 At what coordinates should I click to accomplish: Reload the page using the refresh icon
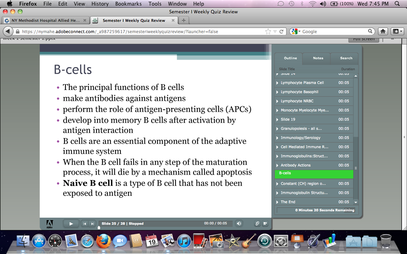[282, 31]
